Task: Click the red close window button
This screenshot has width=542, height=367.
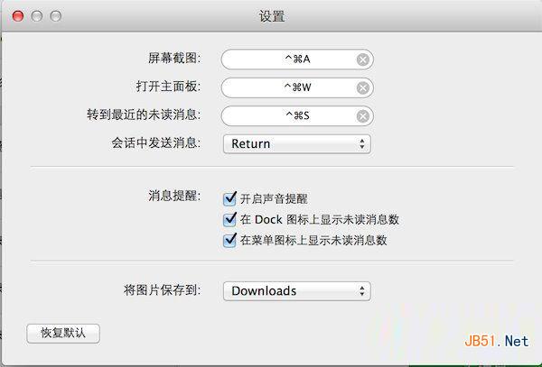Action: tap(19, 16)
